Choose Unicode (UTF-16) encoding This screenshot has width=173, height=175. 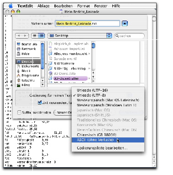point(108,90)
